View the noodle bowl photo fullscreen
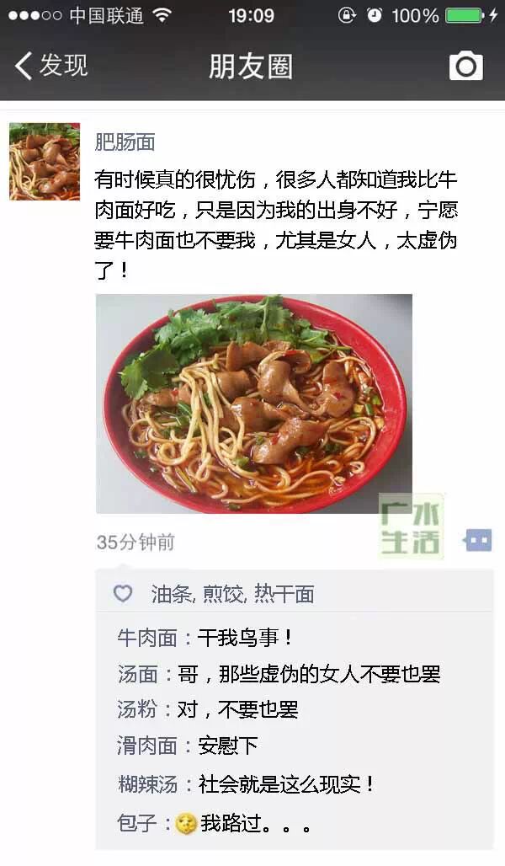This screenshot has width=505, height=866. coord(254,404)
